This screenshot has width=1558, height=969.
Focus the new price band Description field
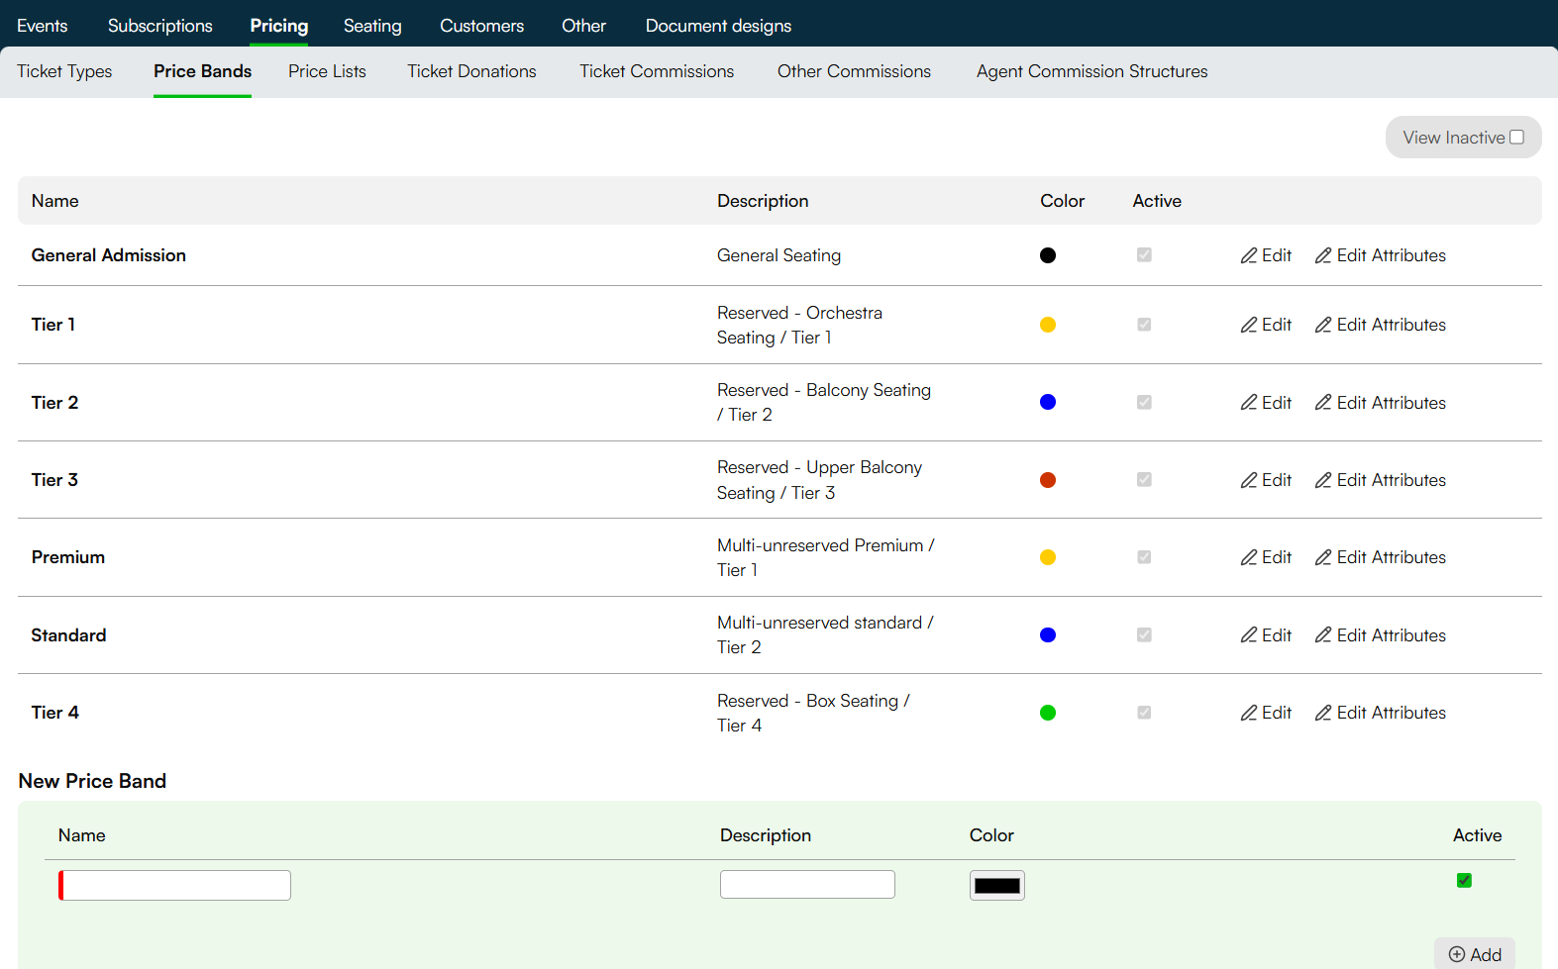pos(807,884)
